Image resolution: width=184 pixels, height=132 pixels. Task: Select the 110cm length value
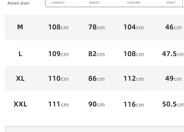58,78
